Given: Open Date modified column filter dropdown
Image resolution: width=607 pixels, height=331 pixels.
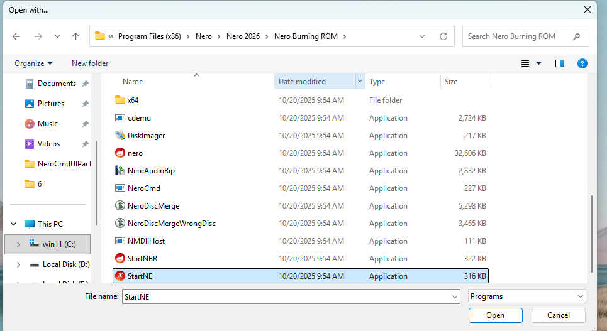Looking at the screenshot, I should [360, 81].
